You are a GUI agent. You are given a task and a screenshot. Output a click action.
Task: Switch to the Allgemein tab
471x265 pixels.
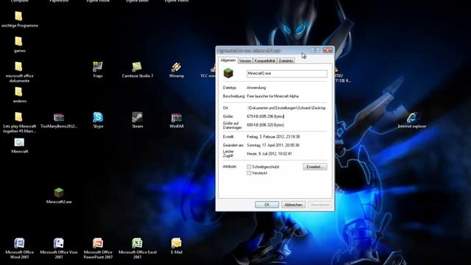pos(228,60)
